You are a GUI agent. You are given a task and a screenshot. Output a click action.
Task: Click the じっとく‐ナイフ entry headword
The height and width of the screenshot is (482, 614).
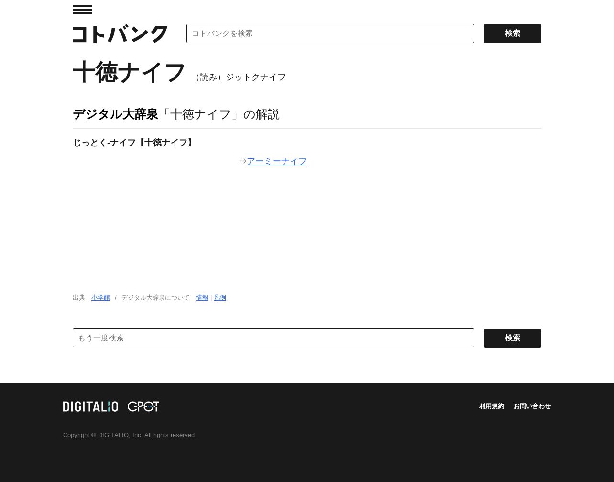[x=134, y=143]
